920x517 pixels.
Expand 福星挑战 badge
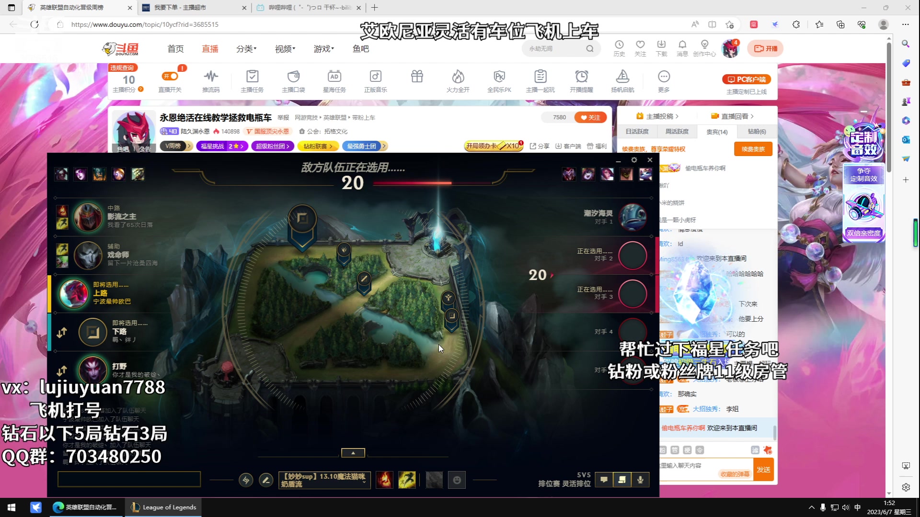tap(222, 146)
